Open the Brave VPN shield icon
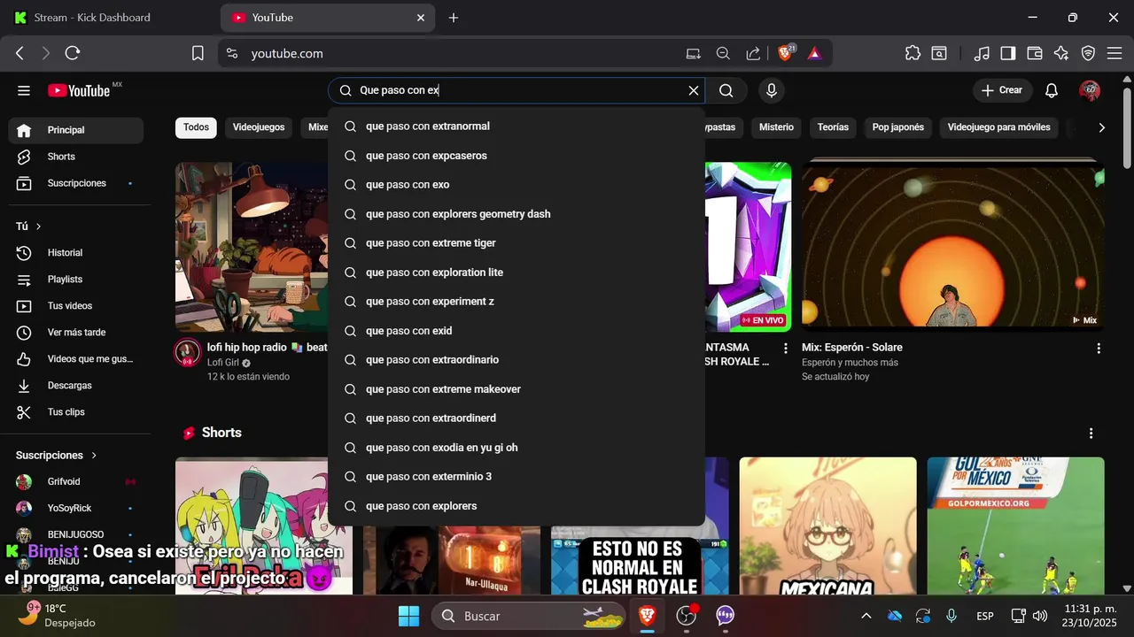Screen dimensions: 1134x637 [x=1088, y=53]
